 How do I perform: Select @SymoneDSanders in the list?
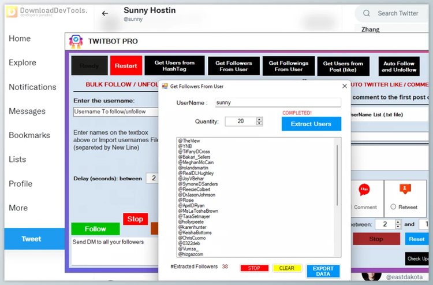click(197, 184)
